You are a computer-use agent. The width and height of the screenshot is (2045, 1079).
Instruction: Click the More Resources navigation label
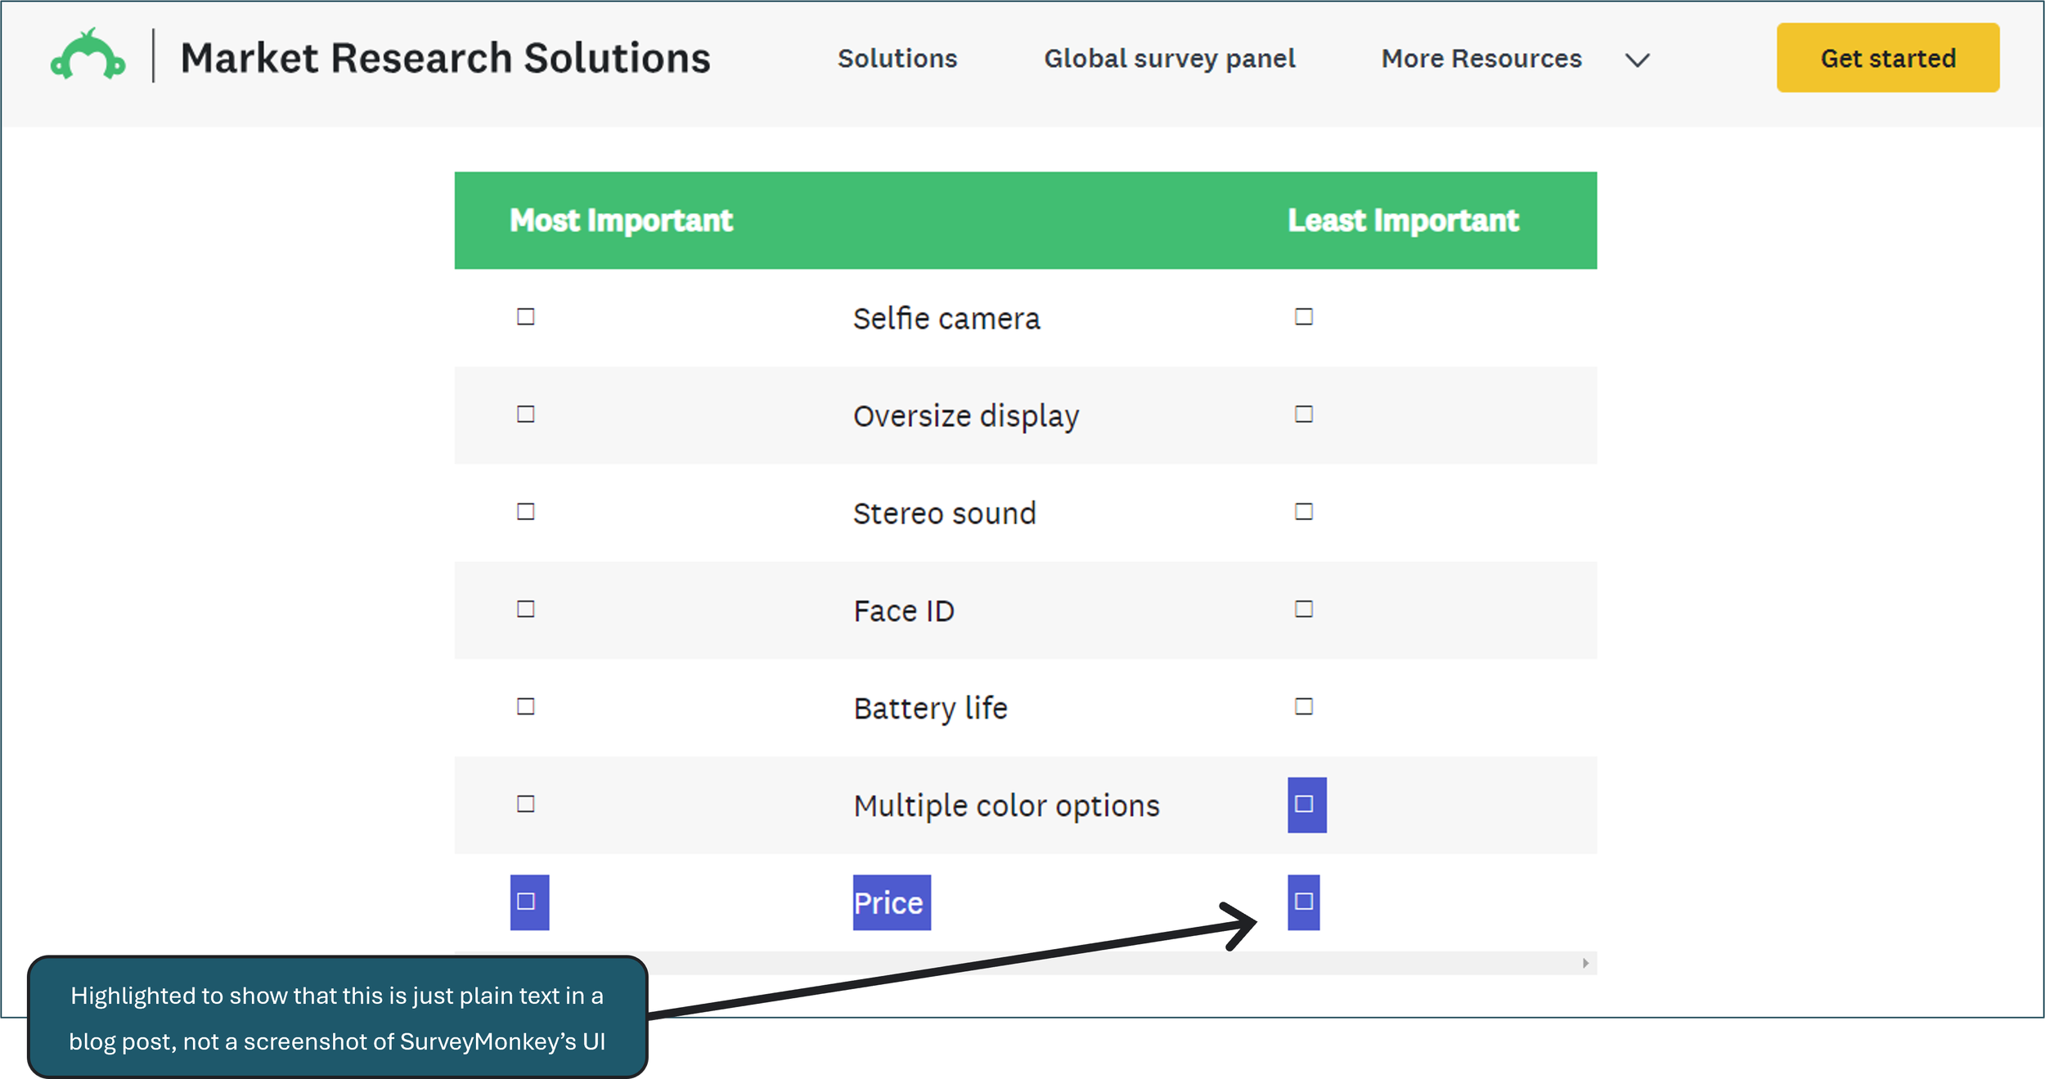1480,58
